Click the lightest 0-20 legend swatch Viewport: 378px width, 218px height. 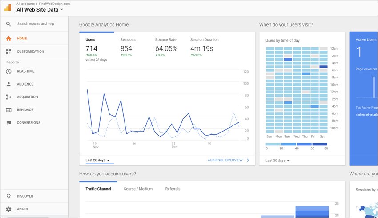click(273, 144)
